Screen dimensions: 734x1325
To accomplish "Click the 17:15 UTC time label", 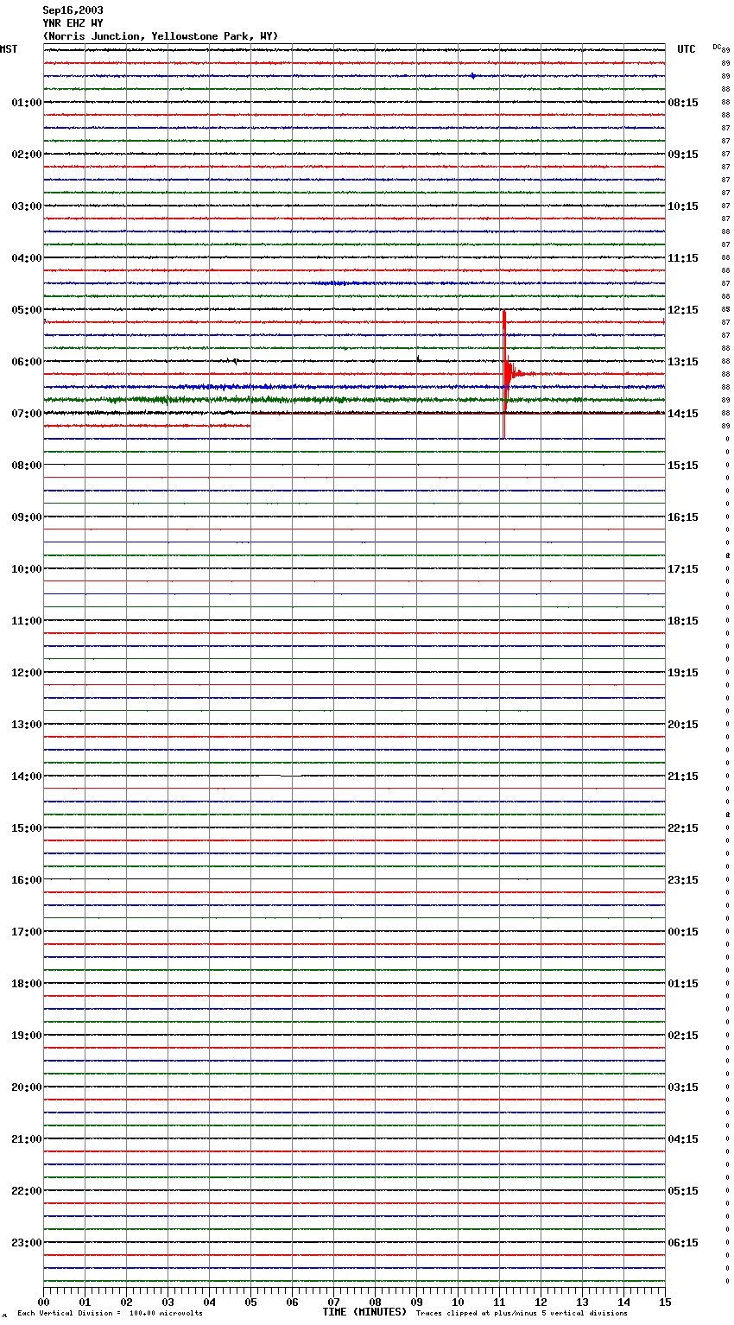I will coord(683,569).
